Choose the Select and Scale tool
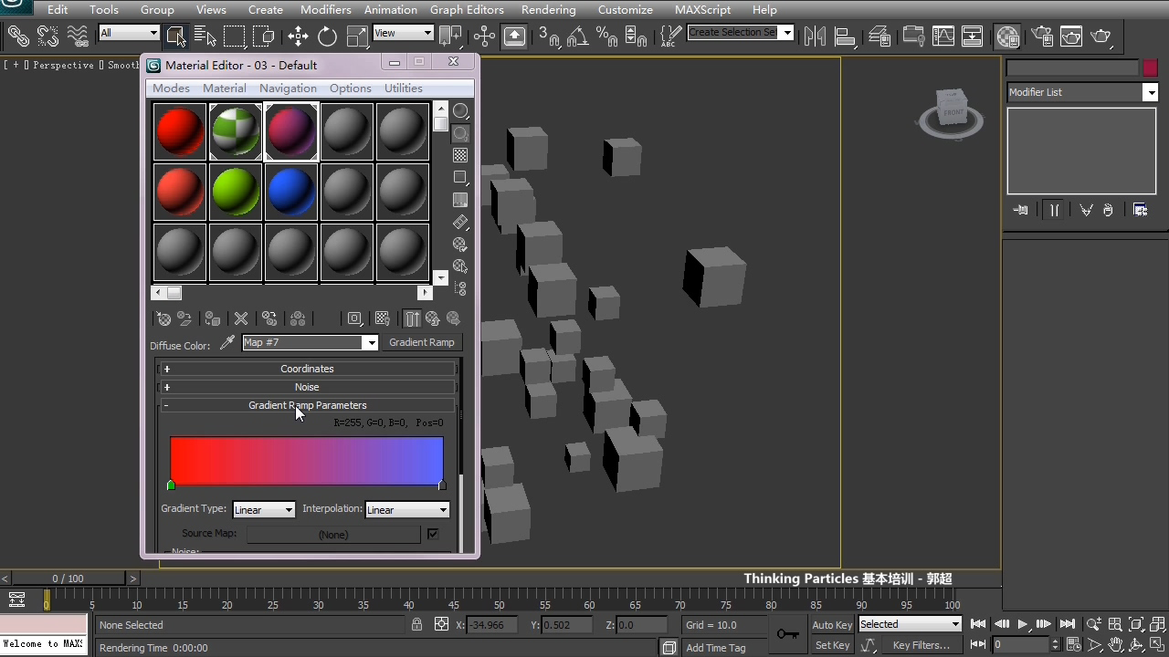Image resolution: width=1169 pixels, height=657 pixels. tap(357, 36)
